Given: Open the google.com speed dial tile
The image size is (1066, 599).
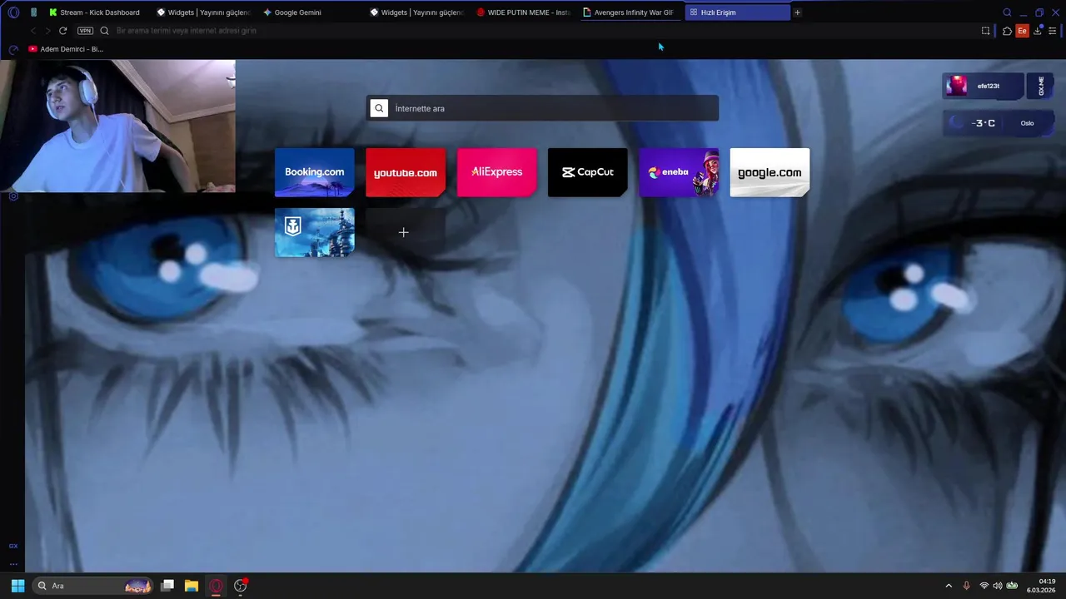Looking at the screenshot, I should coord(770,172).
